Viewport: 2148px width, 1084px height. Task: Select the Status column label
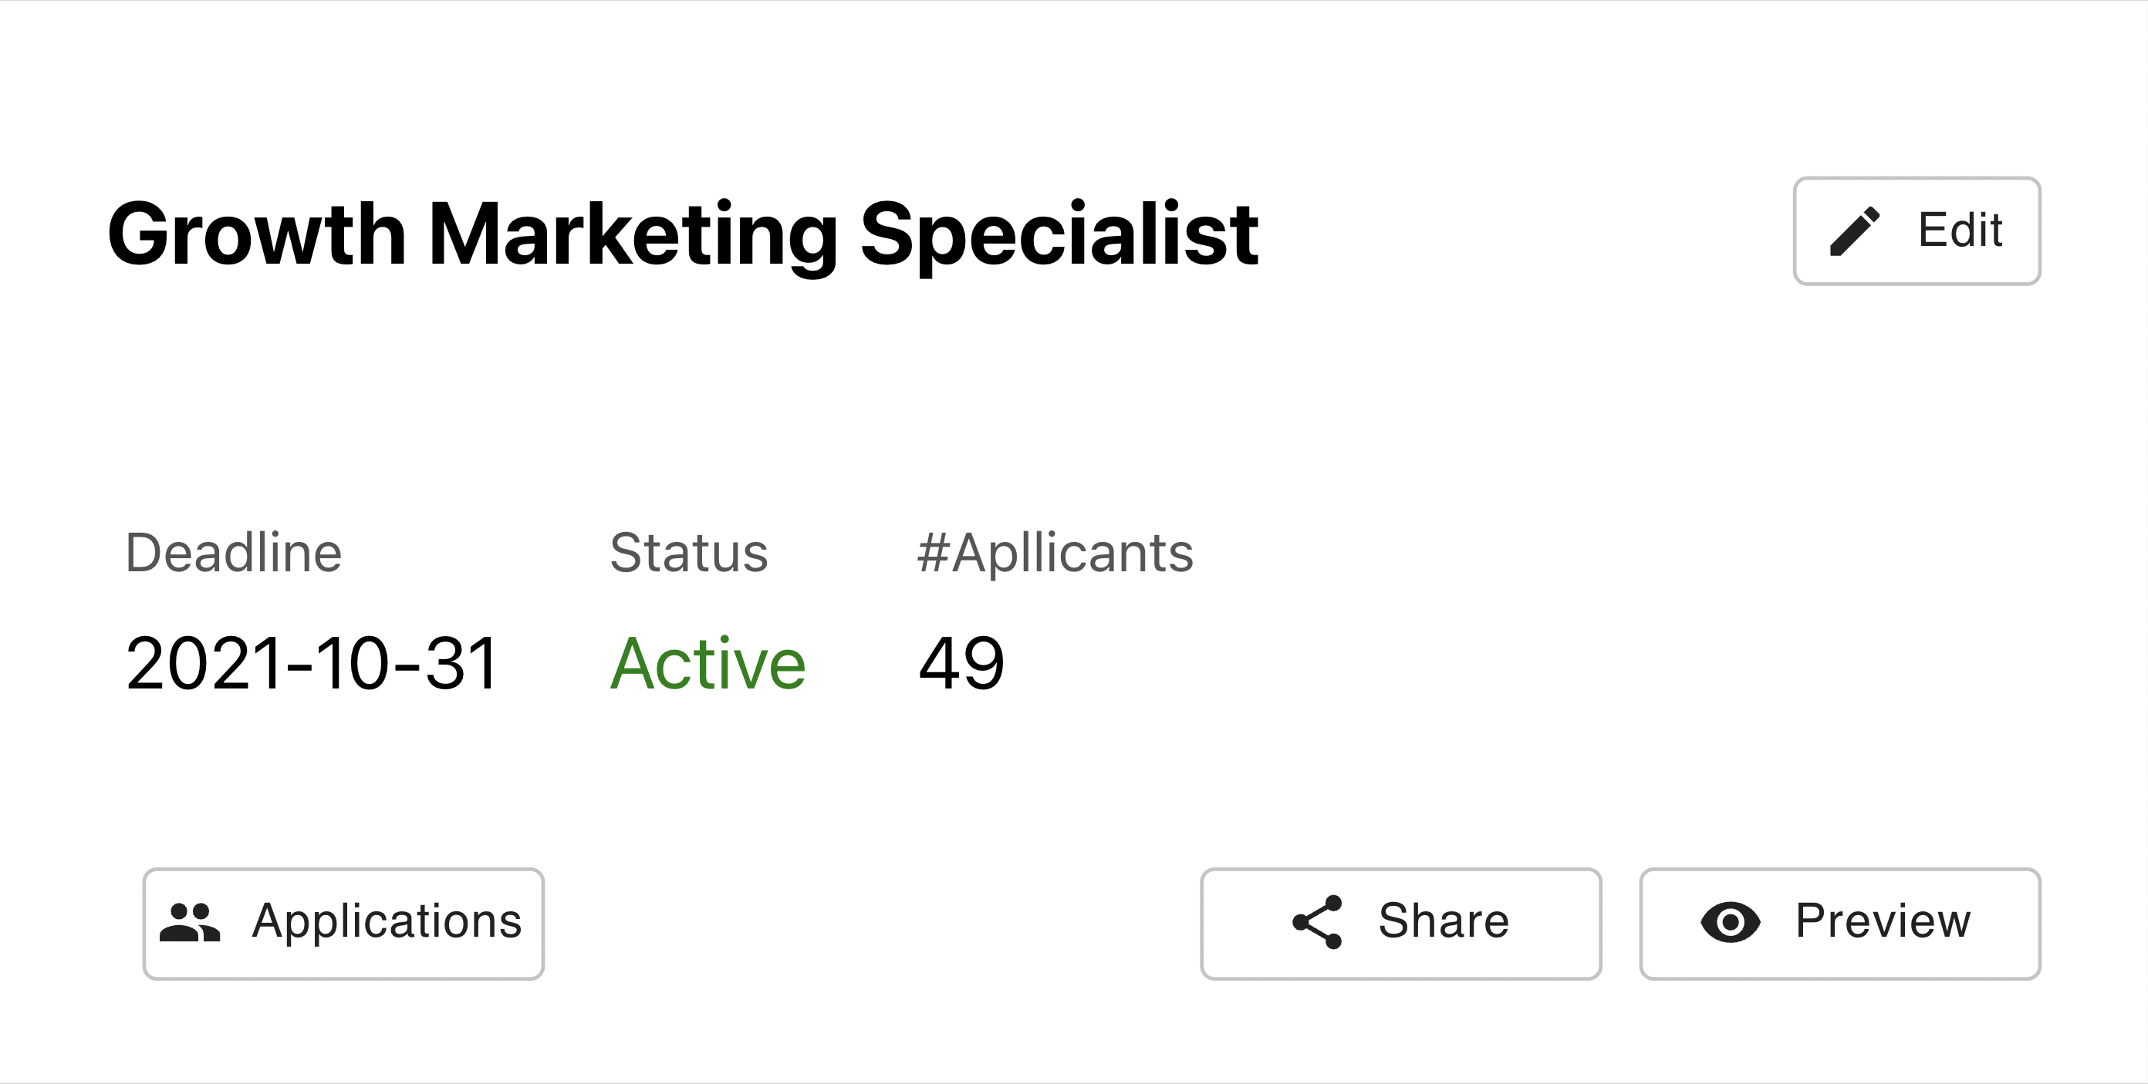[x=689, y=553]
